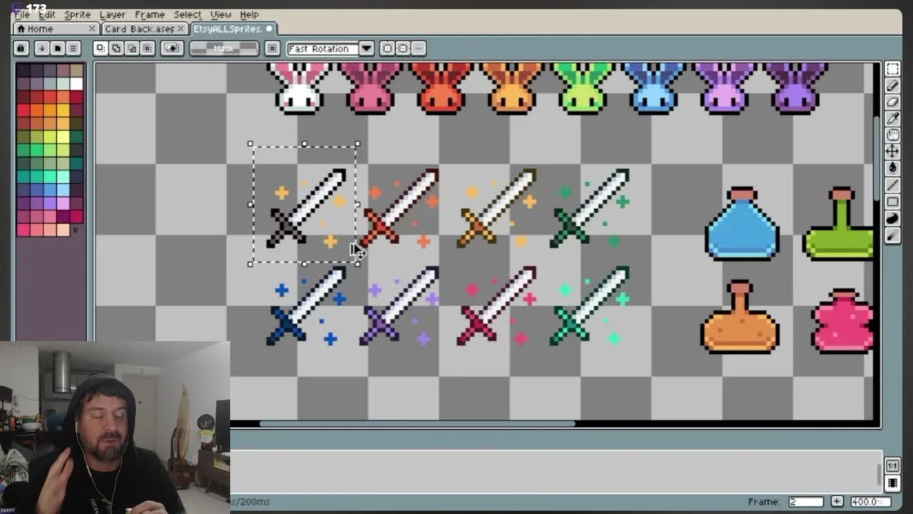Viewport: 913px width, 514px height.
Task: Click the palette lock (edit mode) icon
Action: (x=21, y=48)
